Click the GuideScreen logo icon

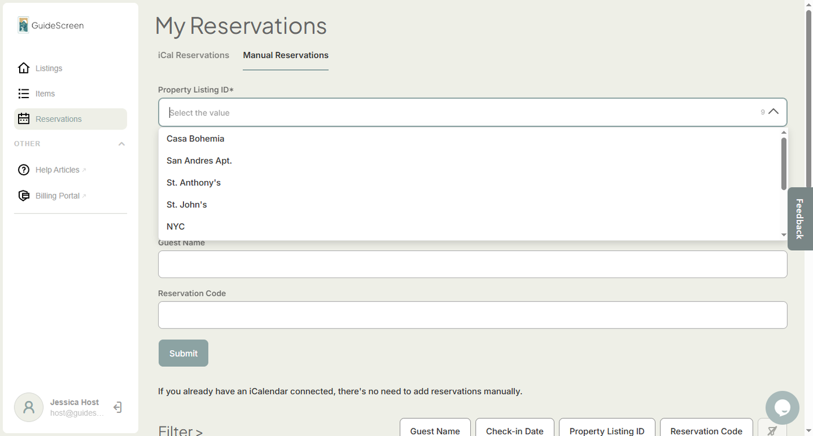(23, 25)
